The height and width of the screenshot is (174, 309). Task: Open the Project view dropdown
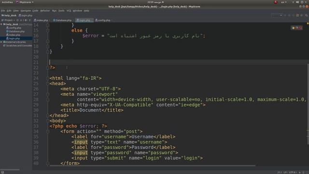(x=8, y=20)
